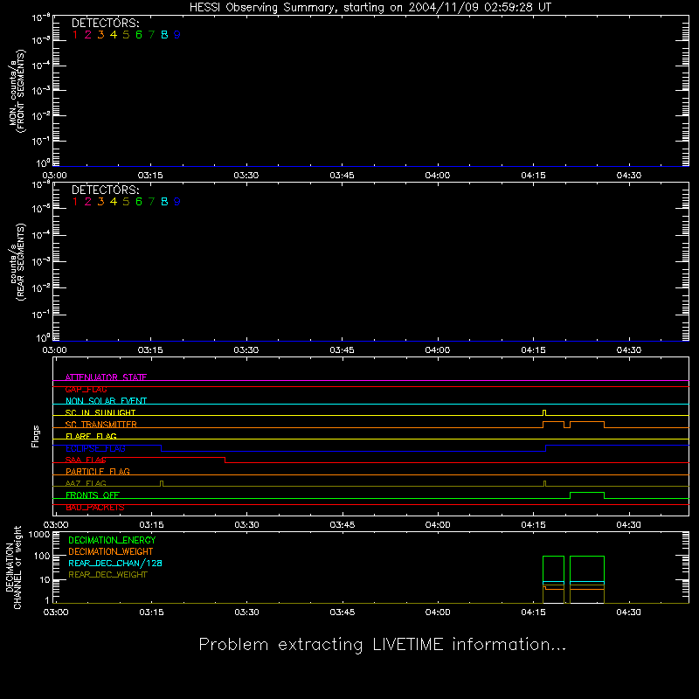Click the REAR_DEC_CHAN/128 legend entry
The height and width of the screenshot is (699, 699).
click(115, 563)
